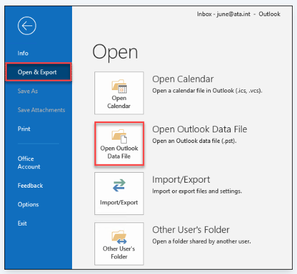The image size is (297, 274).
Task: Click the Open Outlook Data File folder icon
Action: [119, 136]
